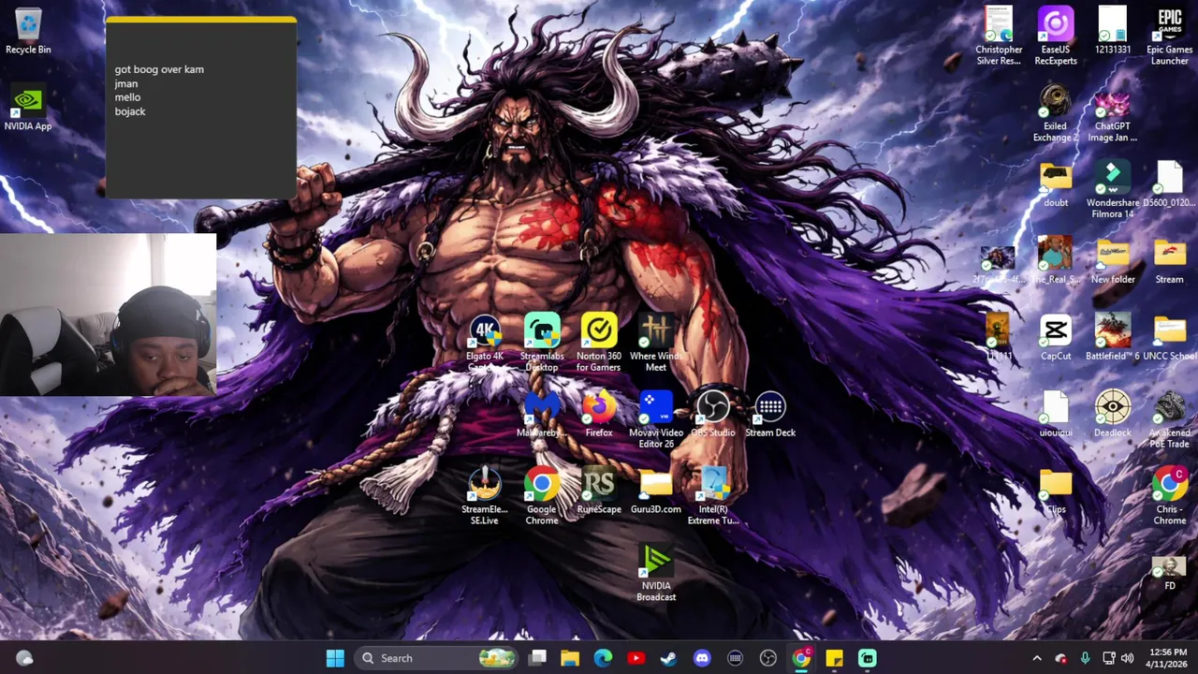Launch Epic Games Launcher
The height and width of the screenshot is (674, 1198).
point(1170,37)
